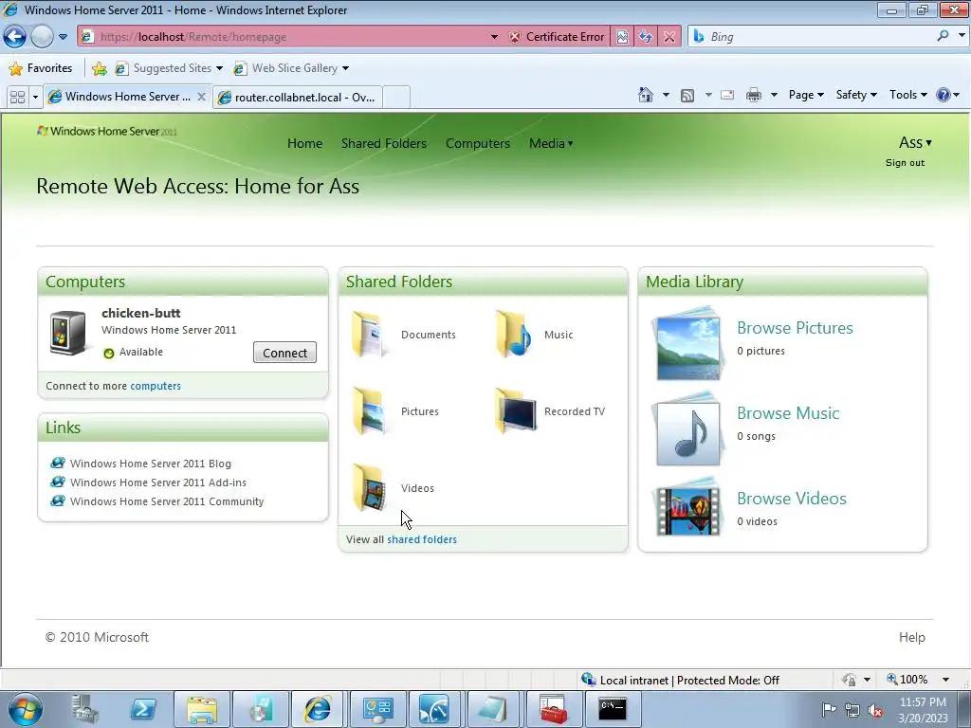
Task: Click the Browse Music link
Action: (788, 413)
